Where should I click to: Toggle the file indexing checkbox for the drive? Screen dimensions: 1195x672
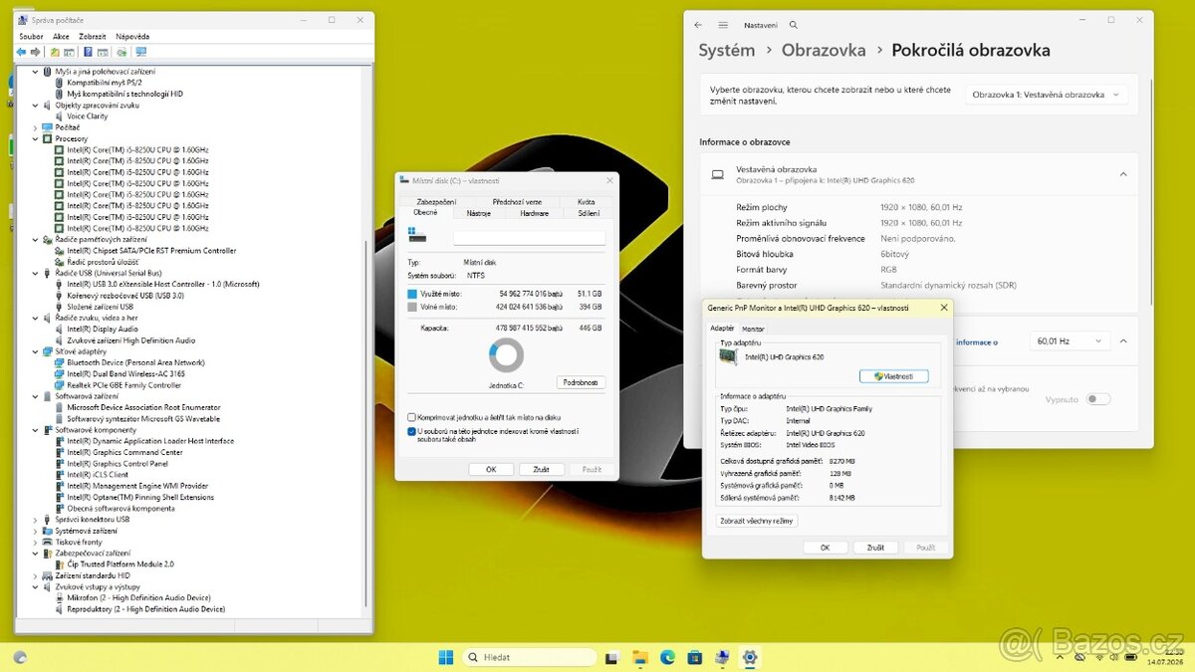point(411,432)
